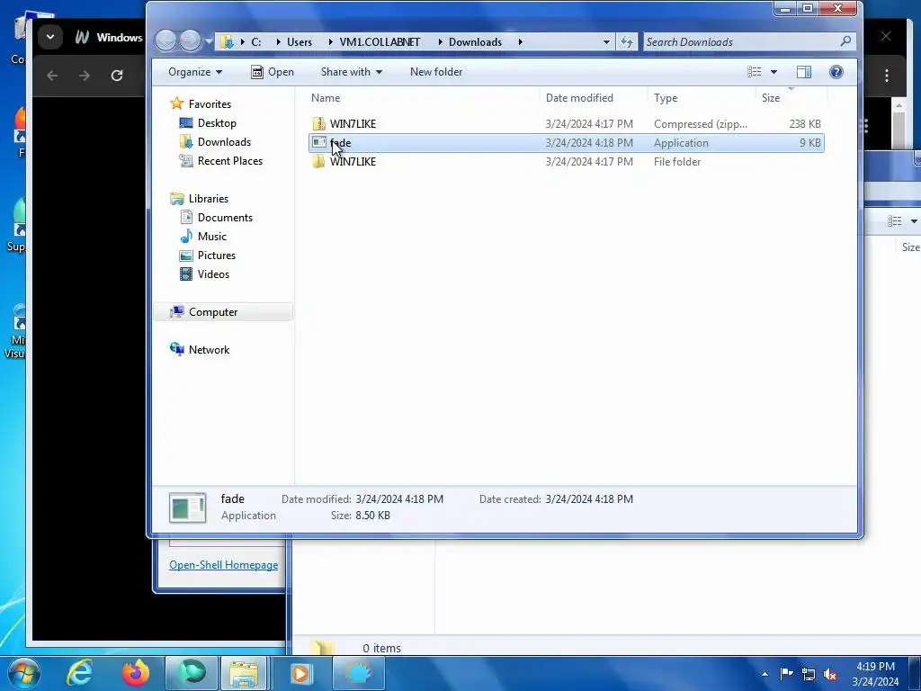Click the Users breadcrumb segment
The image size is (921, 691).
[x=299, y=42]
